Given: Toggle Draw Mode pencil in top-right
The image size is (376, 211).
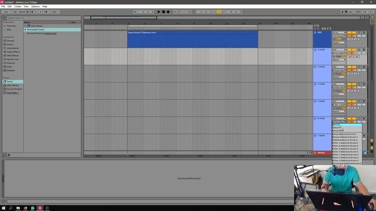Looking at the screenshot, I should (343, 12).
